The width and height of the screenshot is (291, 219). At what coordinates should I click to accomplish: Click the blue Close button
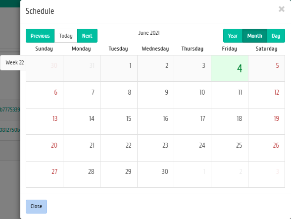pyautogui.click(x=36, y=207)
